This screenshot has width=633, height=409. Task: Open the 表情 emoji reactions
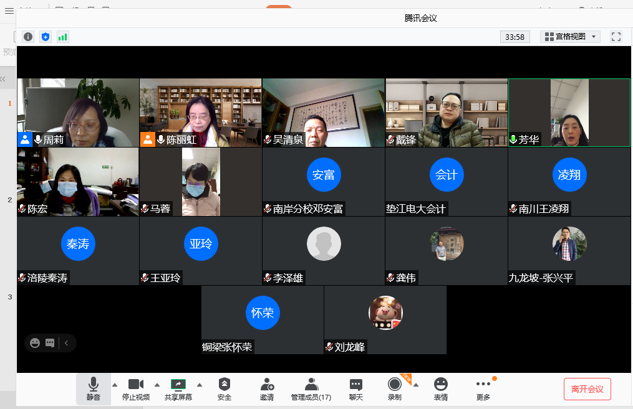(x=441, y=389)
